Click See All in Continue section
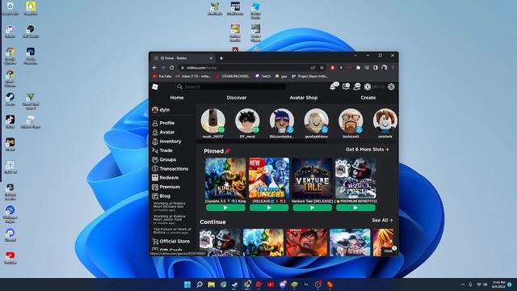Image resolution: width=517 pixels, height=291 pixels. click(382, 220)
